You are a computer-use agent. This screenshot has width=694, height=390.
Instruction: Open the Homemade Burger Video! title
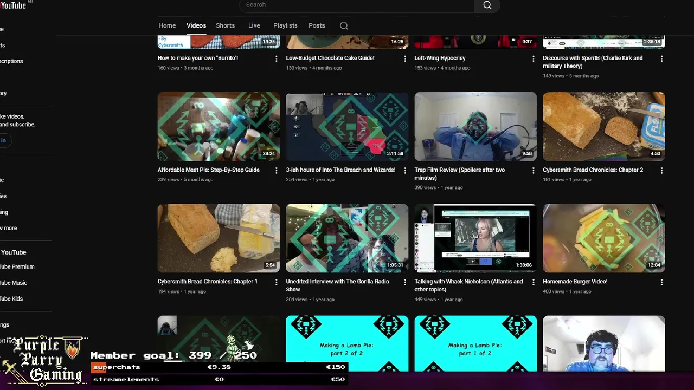[x=575, y=282]
